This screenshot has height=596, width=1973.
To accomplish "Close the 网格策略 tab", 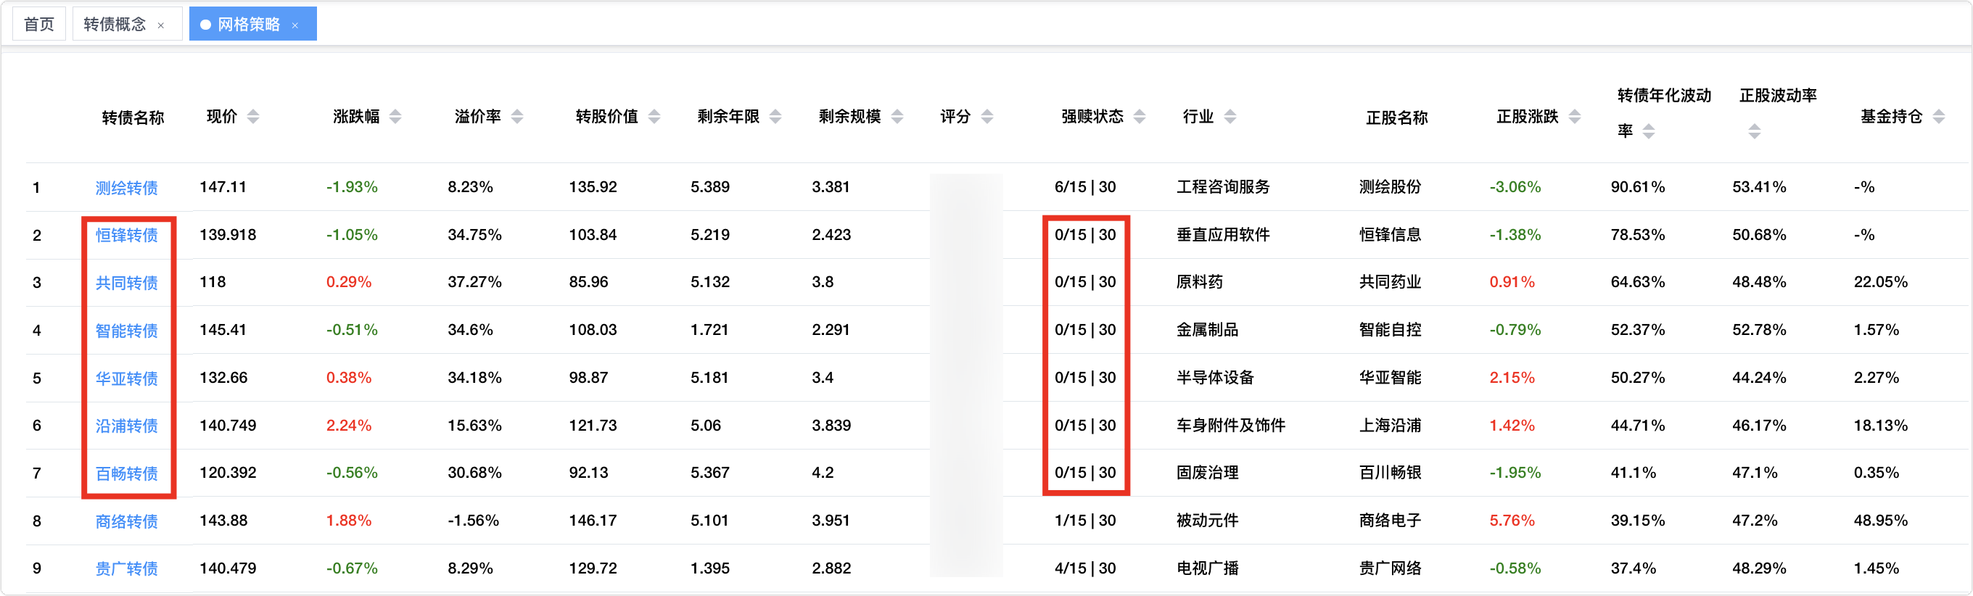I will [295, 25].
